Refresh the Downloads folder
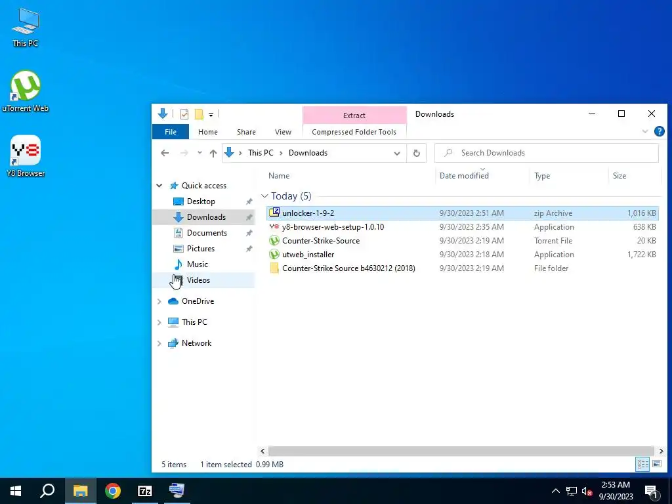 click(416, 153)
